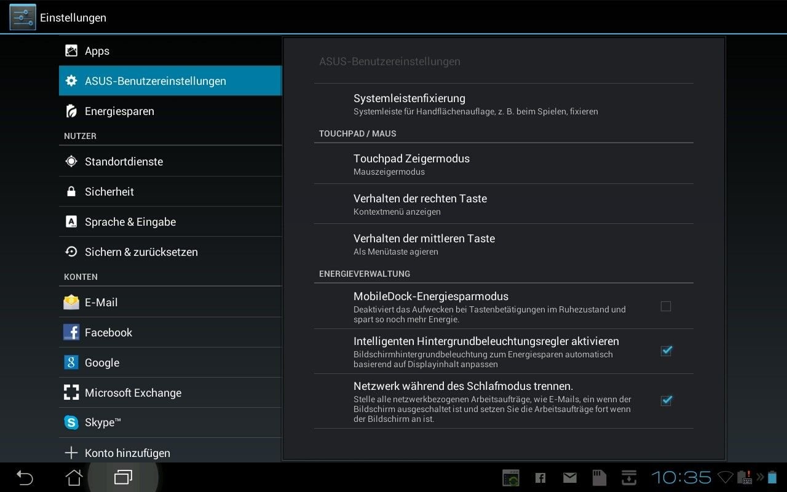The height and width of the screenshot is (492, 787).
Task: Tap the gear icon next to ASUS-Benutzereinstellungen
Action: (x=71, y=81)
